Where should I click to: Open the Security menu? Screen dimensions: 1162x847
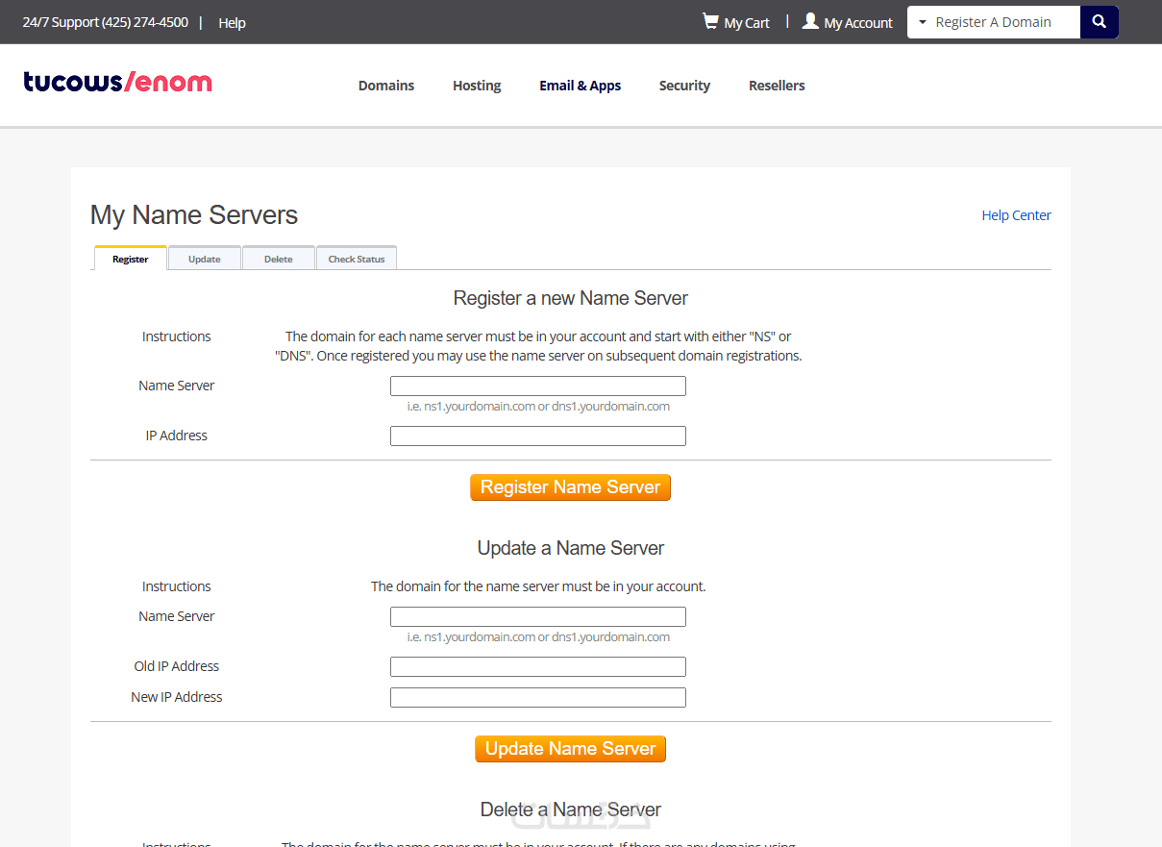(x=684, y=86)
